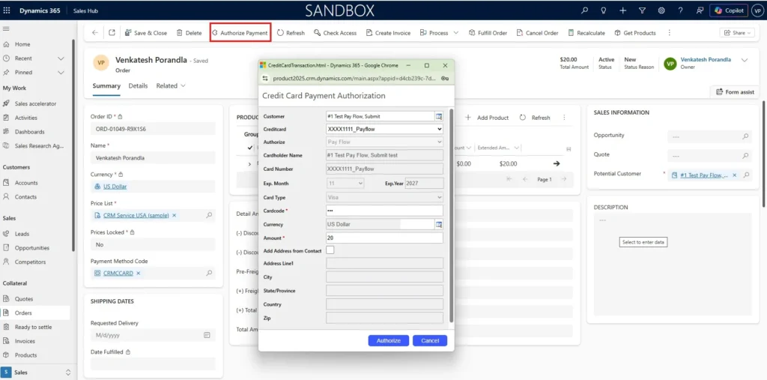
Task: Open Opportunities in sidebar
Action: (x=31, y=248)
